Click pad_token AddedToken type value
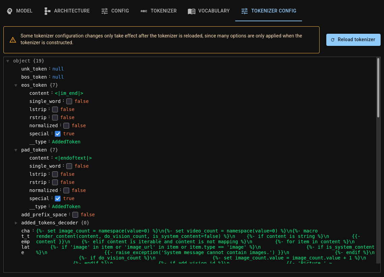The height and width of the screenshot is (277, 384). tap(66, 206)
